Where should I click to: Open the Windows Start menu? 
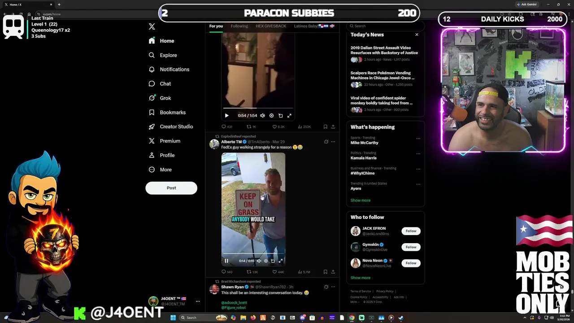tap(173, 318)
